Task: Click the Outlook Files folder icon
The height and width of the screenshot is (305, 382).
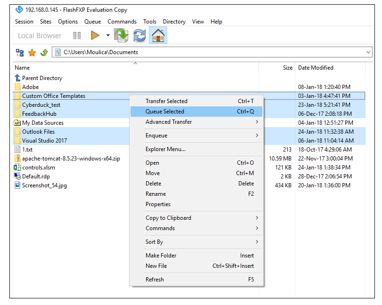Action: coord(17,132)
